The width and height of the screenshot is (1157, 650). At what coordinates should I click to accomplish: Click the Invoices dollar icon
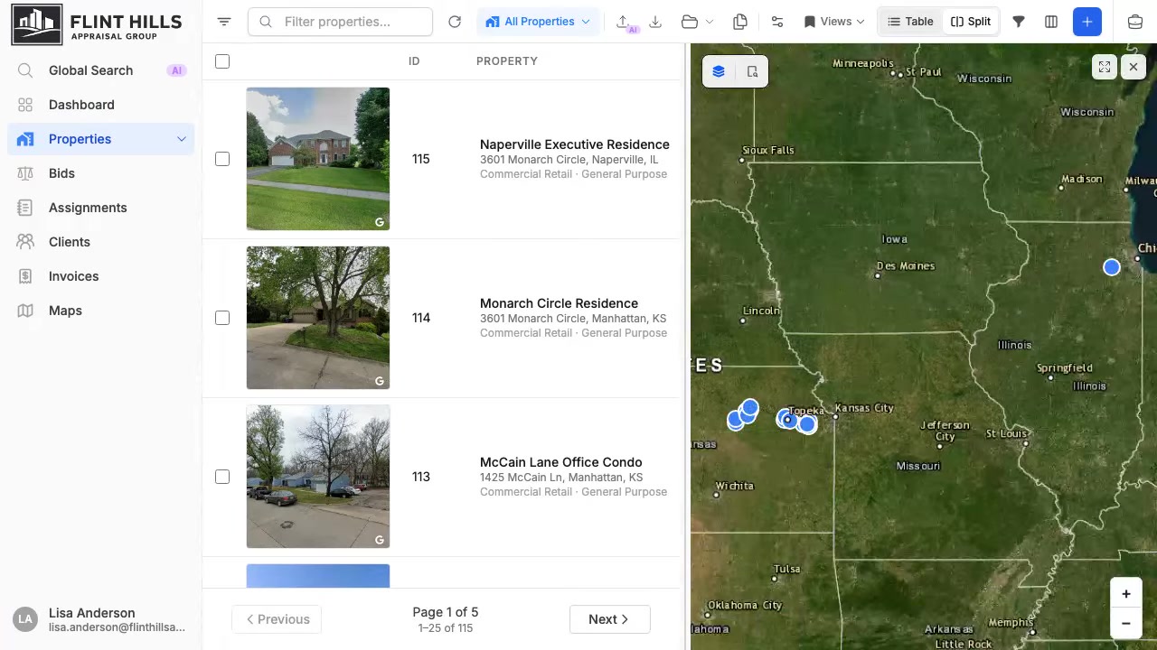(x=25, y=276)
